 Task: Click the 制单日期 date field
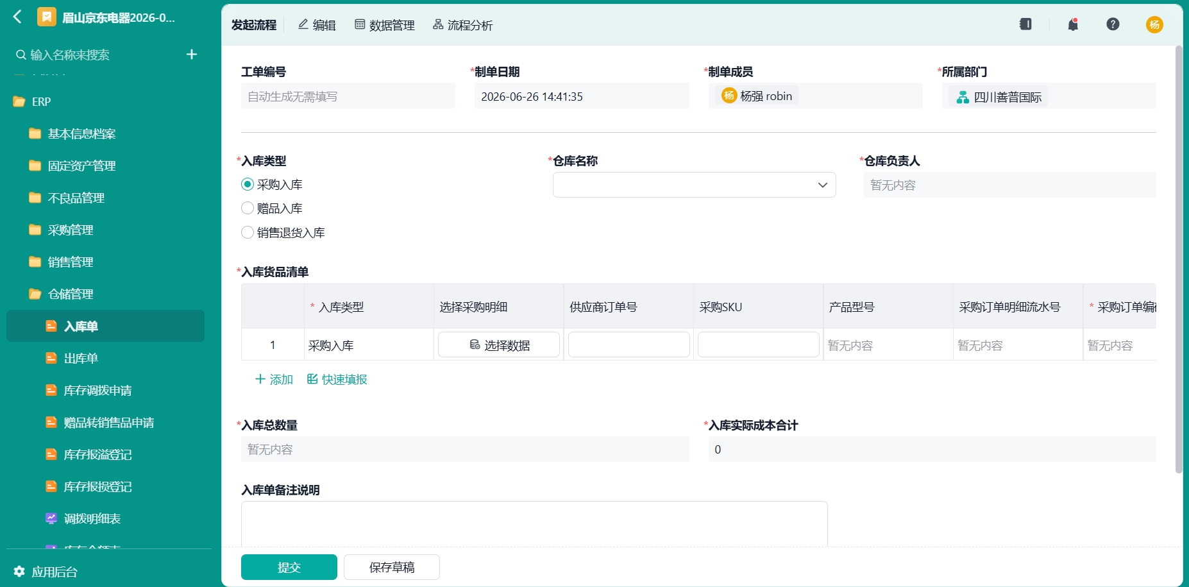pyautogui.click(x=582, y=96)
